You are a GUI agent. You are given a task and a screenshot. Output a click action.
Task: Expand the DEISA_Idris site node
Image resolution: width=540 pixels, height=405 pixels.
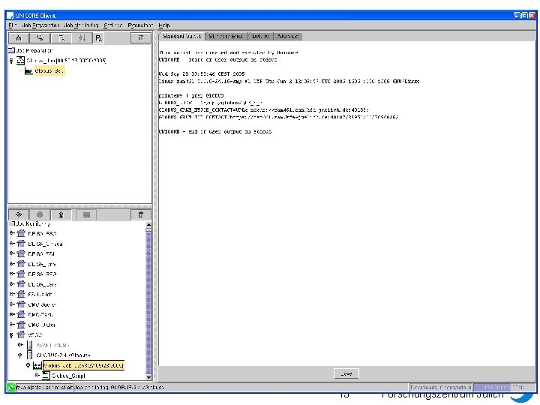click(x=12, y=264)
